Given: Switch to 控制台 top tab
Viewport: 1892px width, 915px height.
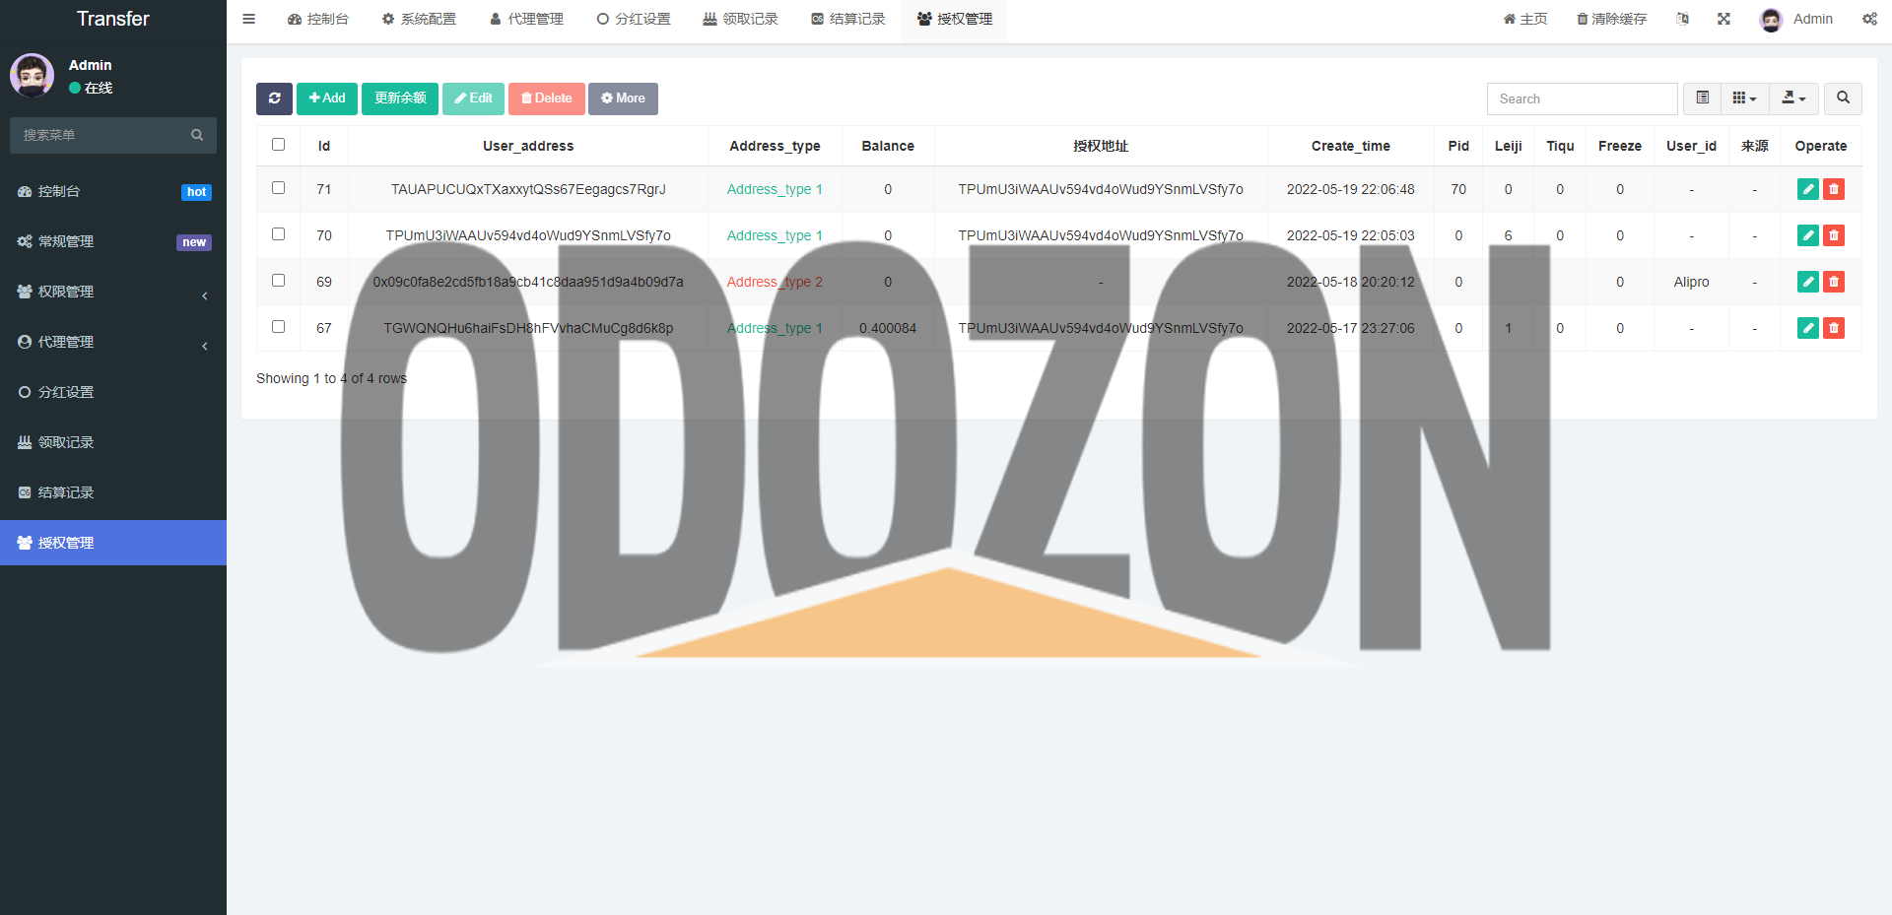Looking at the screenshot, I should point(317,19).
